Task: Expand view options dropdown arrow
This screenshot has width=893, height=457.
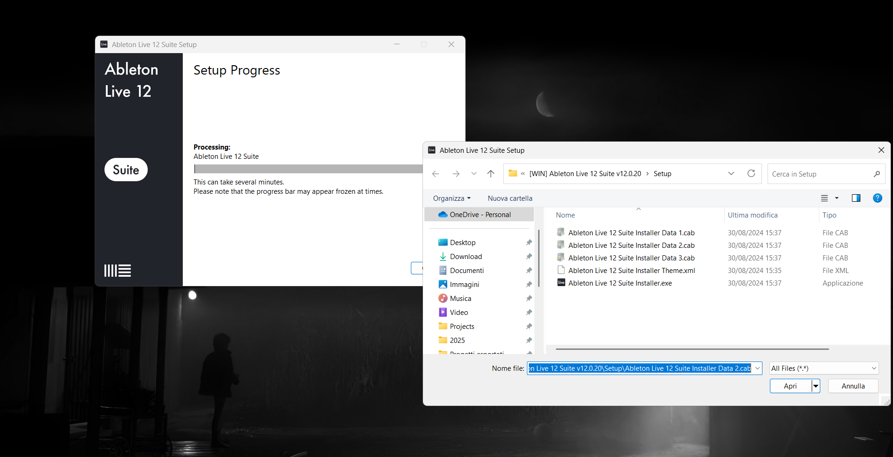Action: 837,198
